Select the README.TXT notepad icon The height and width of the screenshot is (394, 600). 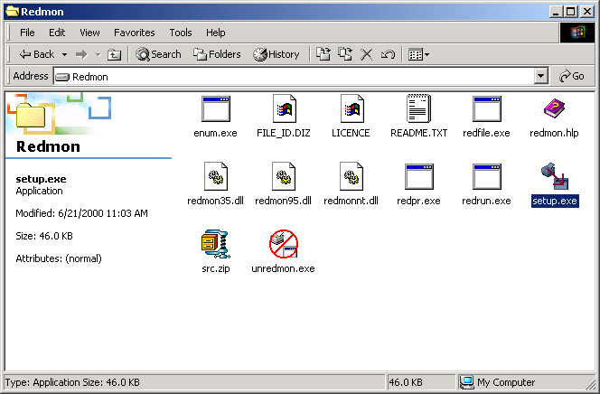pos(418,108)
